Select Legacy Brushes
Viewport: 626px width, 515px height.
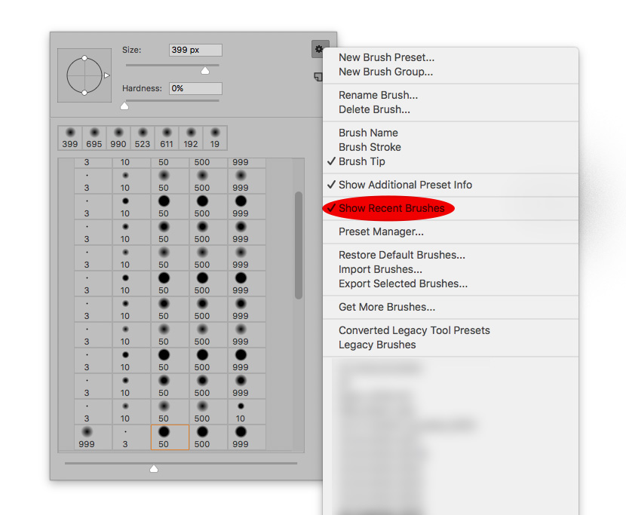377,345
